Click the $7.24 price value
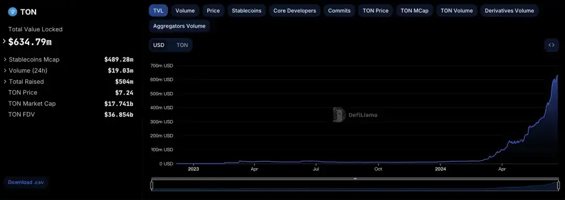 click(125, 92)
